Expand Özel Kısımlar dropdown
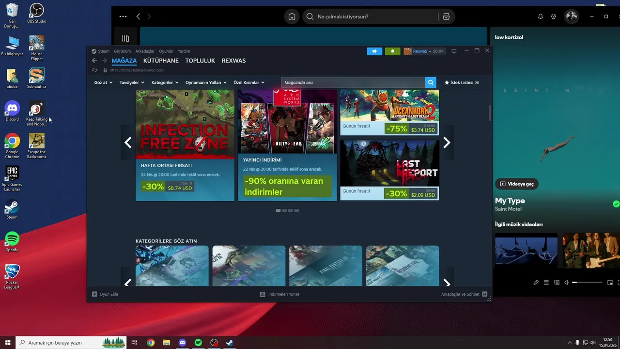The height and width of the screenshot is (349, 620). (249, 82)
